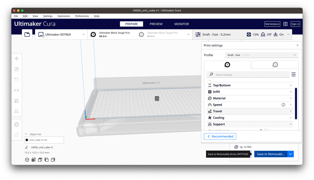Open the Help menu

tap(97, 16)
